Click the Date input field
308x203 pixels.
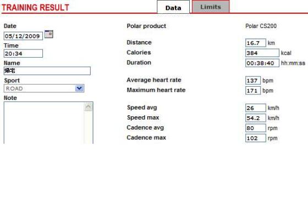coord(23,36)
